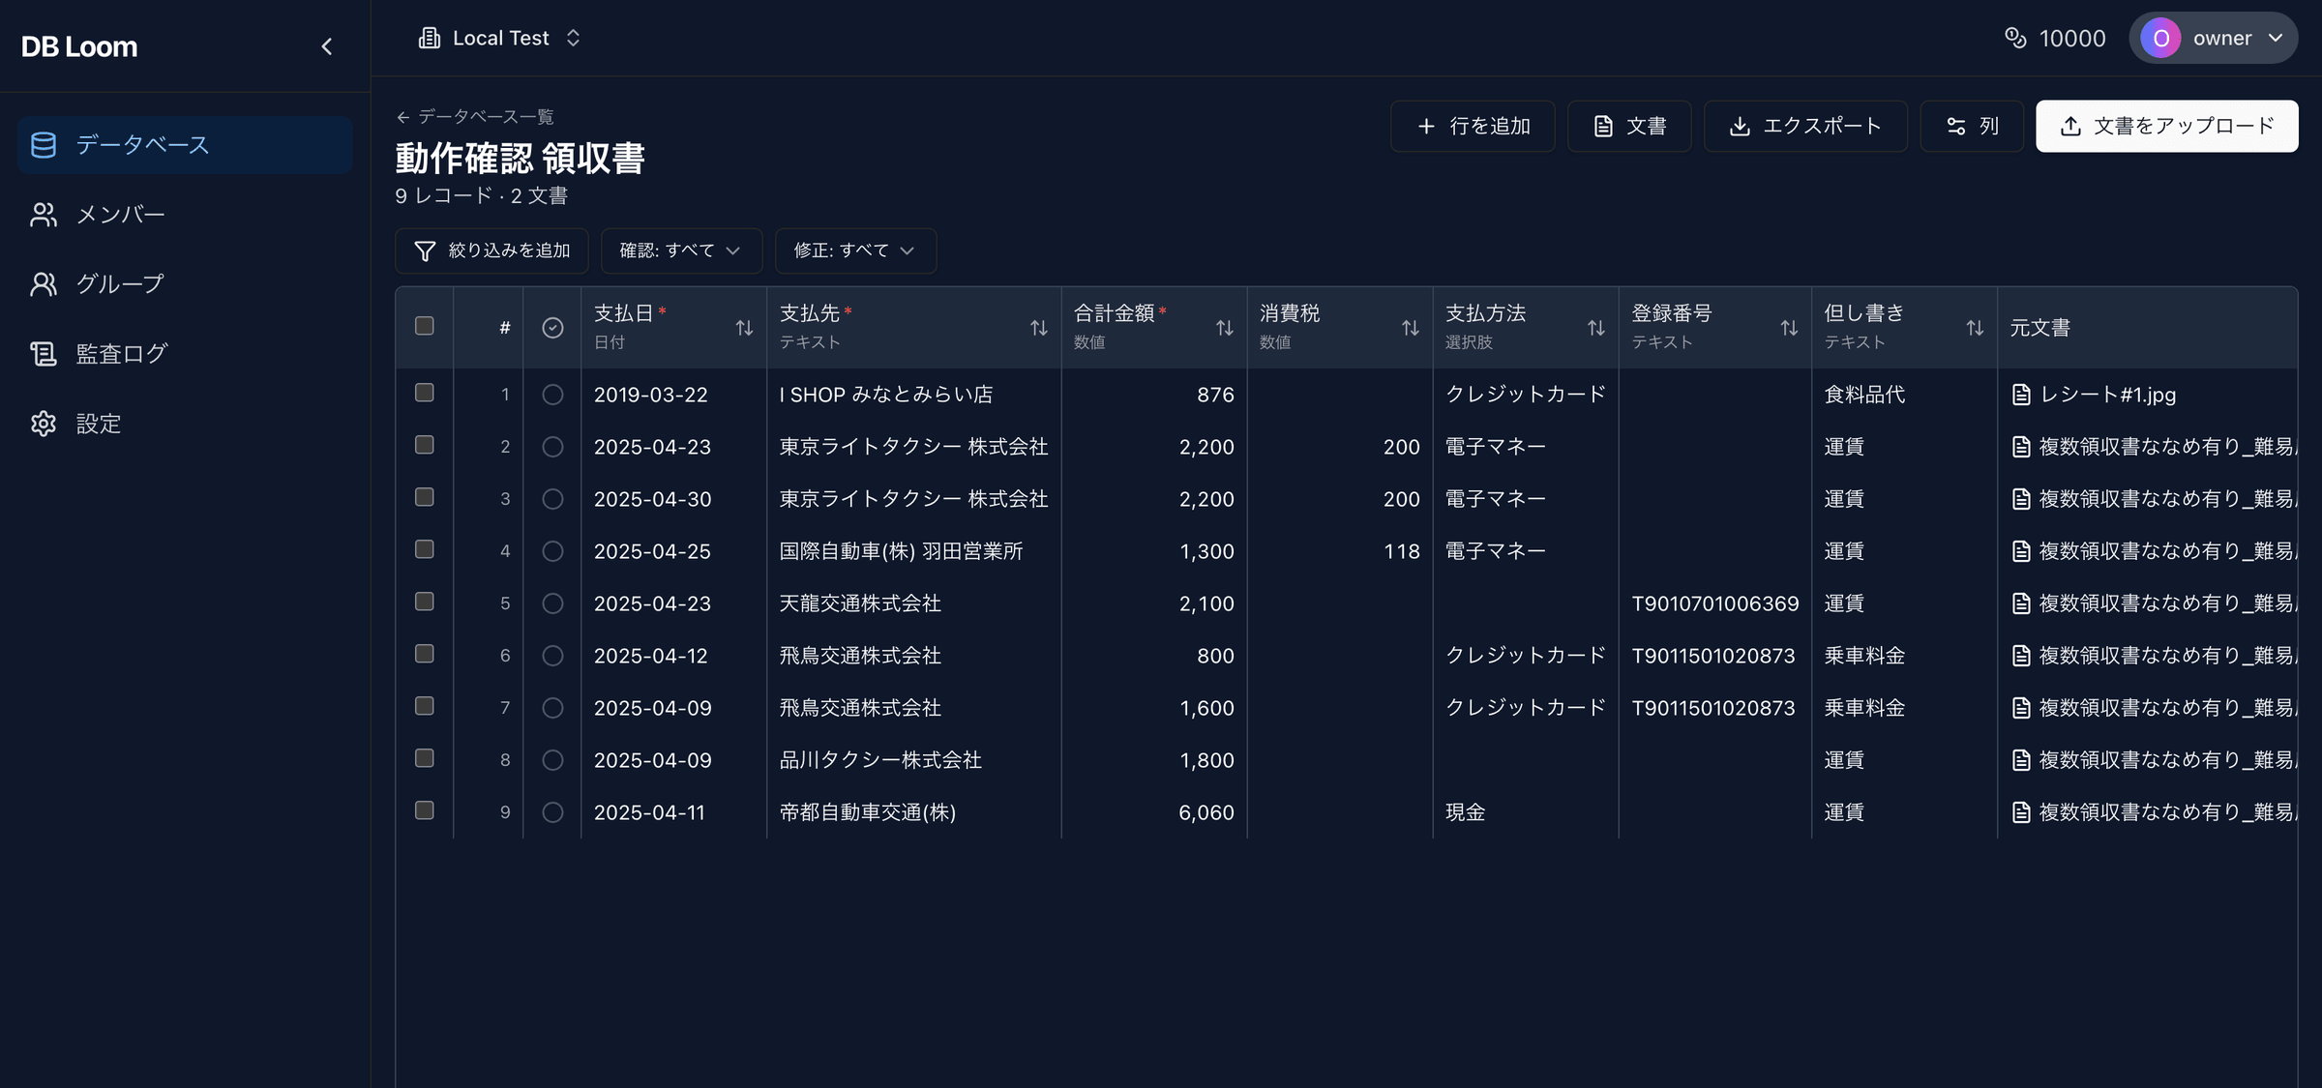Open the owner account dropdown
The width and height of the screenshot is (2322, 1088).
coord(2214,38)
